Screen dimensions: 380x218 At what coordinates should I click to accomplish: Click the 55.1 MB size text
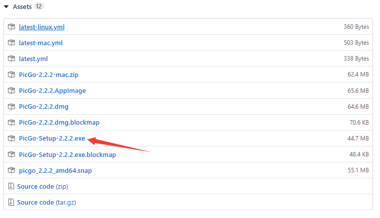[x=358, y=170]
